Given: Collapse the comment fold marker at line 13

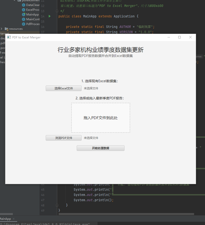Looking at the screenshot, I should tap(57, 11).
